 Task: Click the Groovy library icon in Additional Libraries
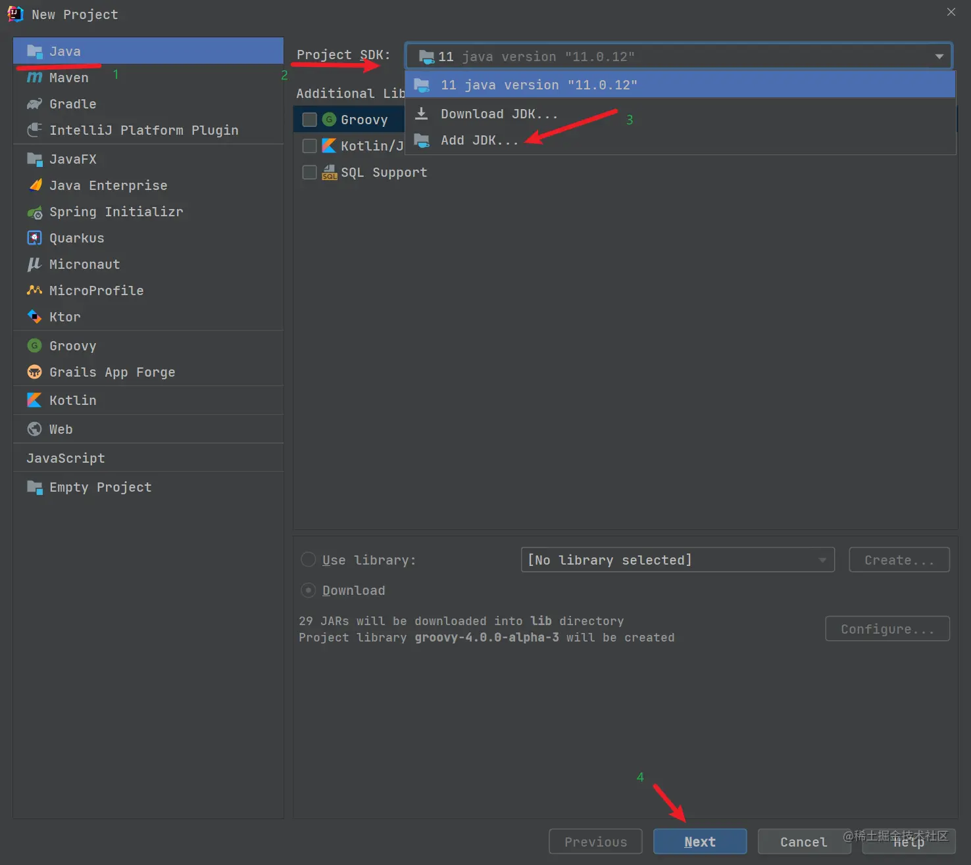[329, 120]
